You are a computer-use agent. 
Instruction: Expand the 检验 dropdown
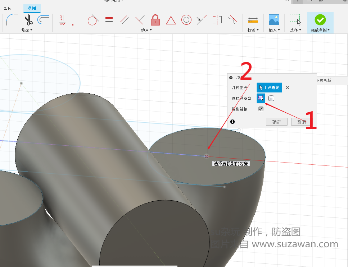[253, 30]
